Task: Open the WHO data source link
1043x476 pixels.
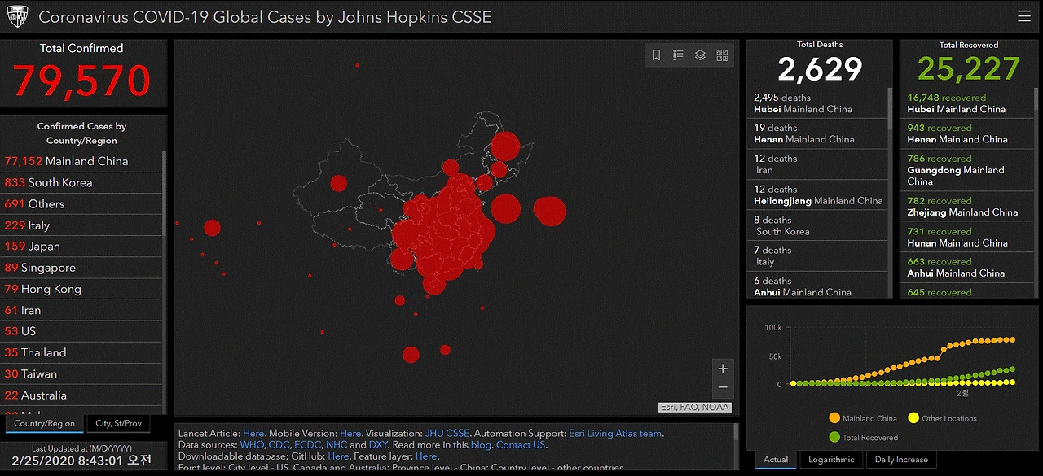Action: (252, 445)
